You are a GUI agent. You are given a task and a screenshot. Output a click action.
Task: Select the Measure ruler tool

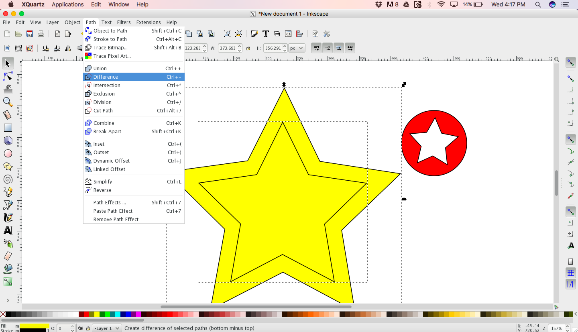tap(8, 115)
